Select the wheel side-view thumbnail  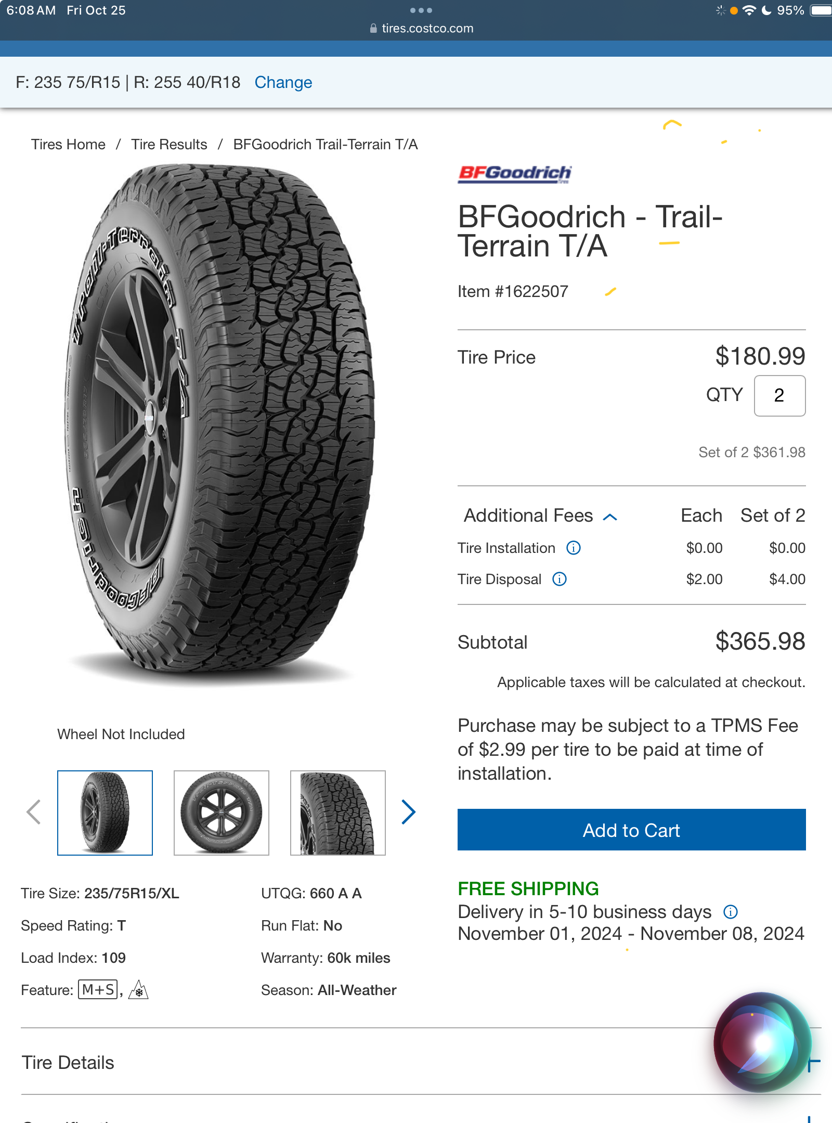tap(222, 812)
